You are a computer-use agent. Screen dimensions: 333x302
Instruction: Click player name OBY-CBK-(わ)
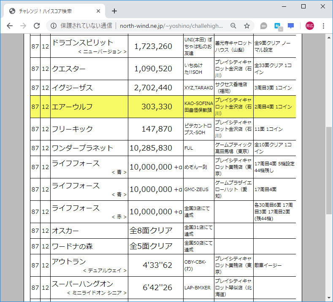[x=195, y=265]
